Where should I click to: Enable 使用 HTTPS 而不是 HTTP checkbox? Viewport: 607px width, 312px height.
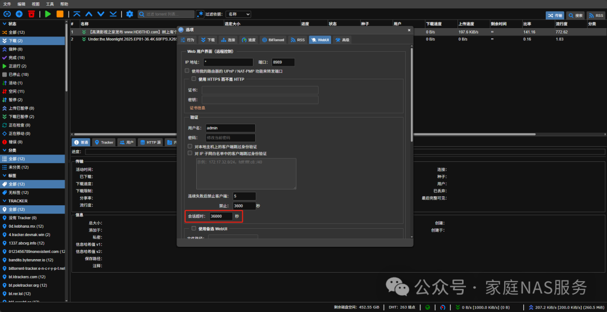click(194, 79)
